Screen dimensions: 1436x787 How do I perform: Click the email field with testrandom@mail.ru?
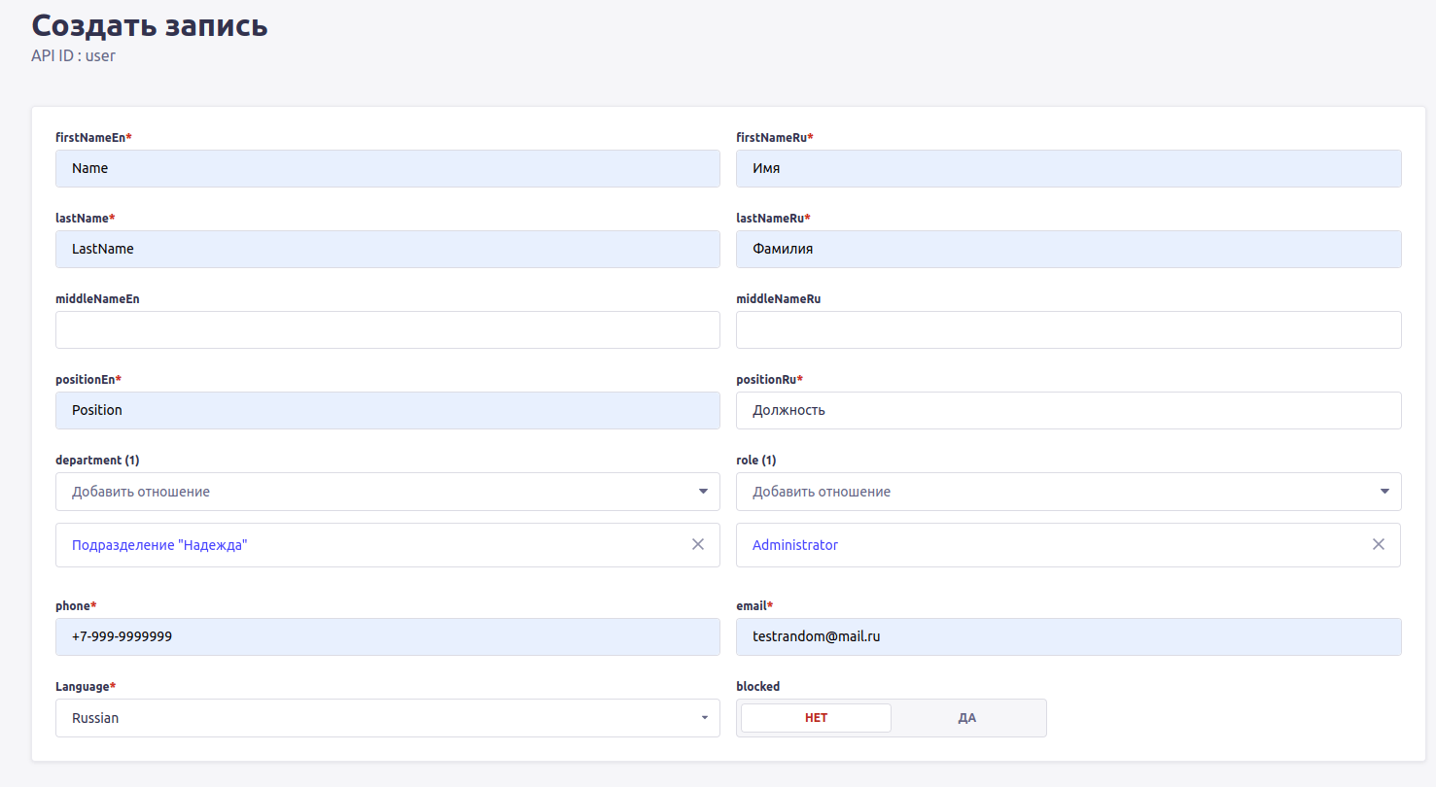1068,636
